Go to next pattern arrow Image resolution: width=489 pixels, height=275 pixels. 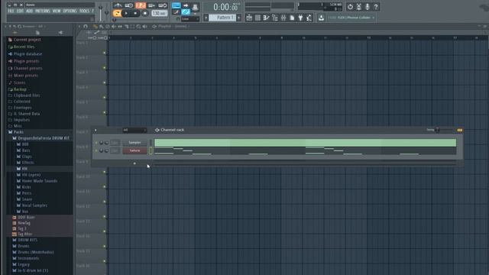[x=239, y=18]
